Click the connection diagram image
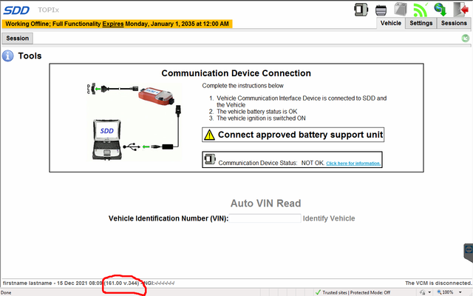The height and width of the screenshot is (296, 473). 135,121
